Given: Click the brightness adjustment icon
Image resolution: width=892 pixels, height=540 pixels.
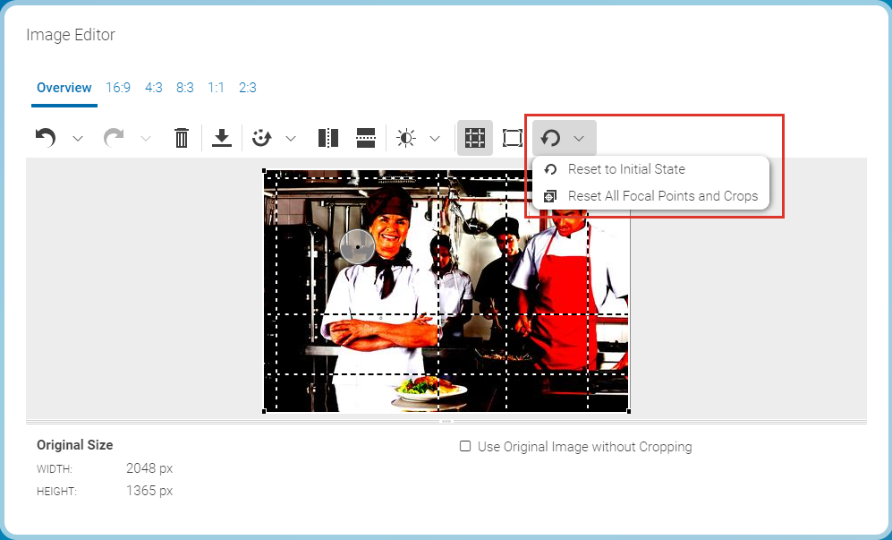Looking at the screenshot, I should coord(406,138).
